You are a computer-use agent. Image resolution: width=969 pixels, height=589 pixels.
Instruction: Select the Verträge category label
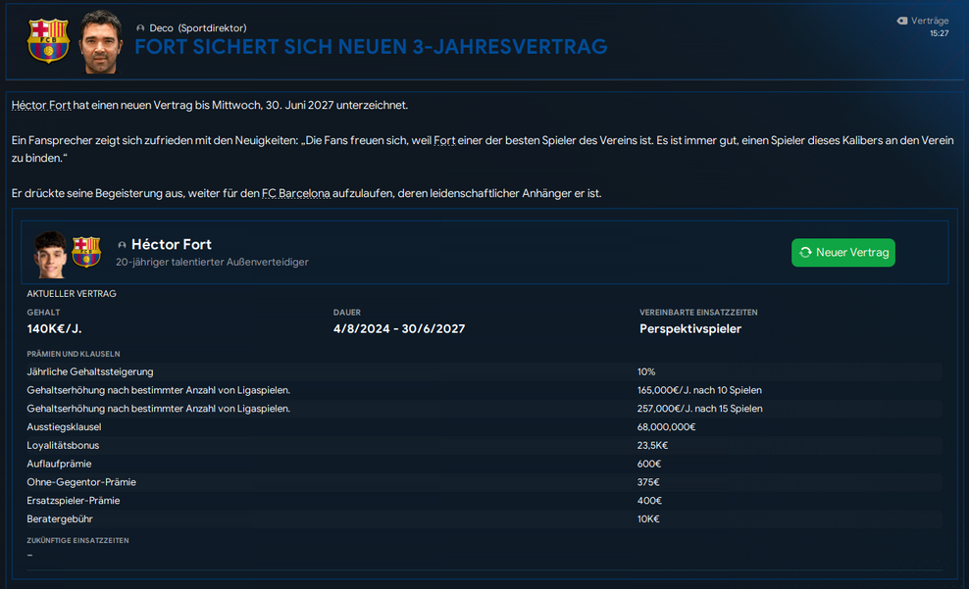click(930, 21)
